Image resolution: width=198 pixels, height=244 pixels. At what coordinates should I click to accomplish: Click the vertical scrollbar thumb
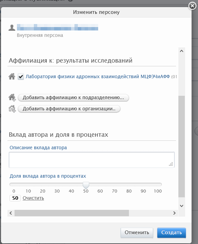click(181, 147)
